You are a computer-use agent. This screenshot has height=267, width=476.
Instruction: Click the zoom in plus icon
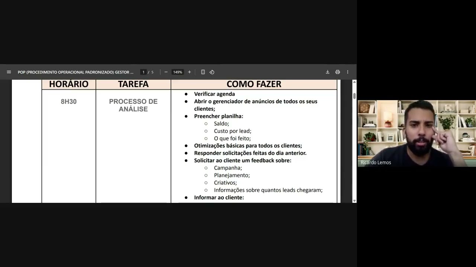(189, 72)
